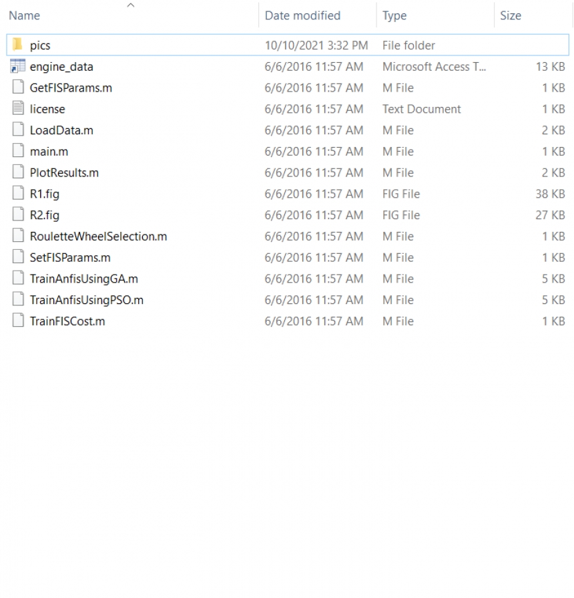Viewport: 574px width, 598px height.
Task: Sort by the Type column header
Action: 394,15
